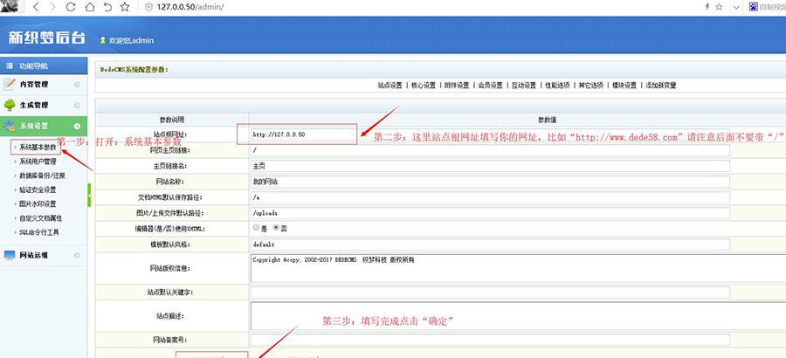This screenshot has width=786, height=358.
Task: Click the 功能导航 list icon
Action: point(10,65)
